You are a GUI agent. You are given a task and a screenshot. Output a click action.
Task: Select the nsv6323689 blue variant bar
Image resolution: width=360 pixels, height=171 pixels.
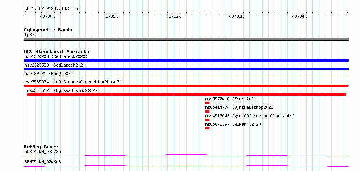(x=186, y=69)
